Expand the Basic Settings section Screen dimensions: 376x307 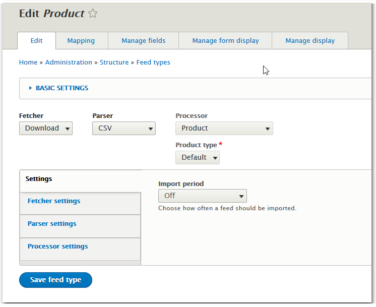(62, 88)
